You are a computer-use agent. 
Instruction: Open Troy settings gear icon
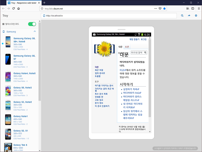(x=196, y=16)
